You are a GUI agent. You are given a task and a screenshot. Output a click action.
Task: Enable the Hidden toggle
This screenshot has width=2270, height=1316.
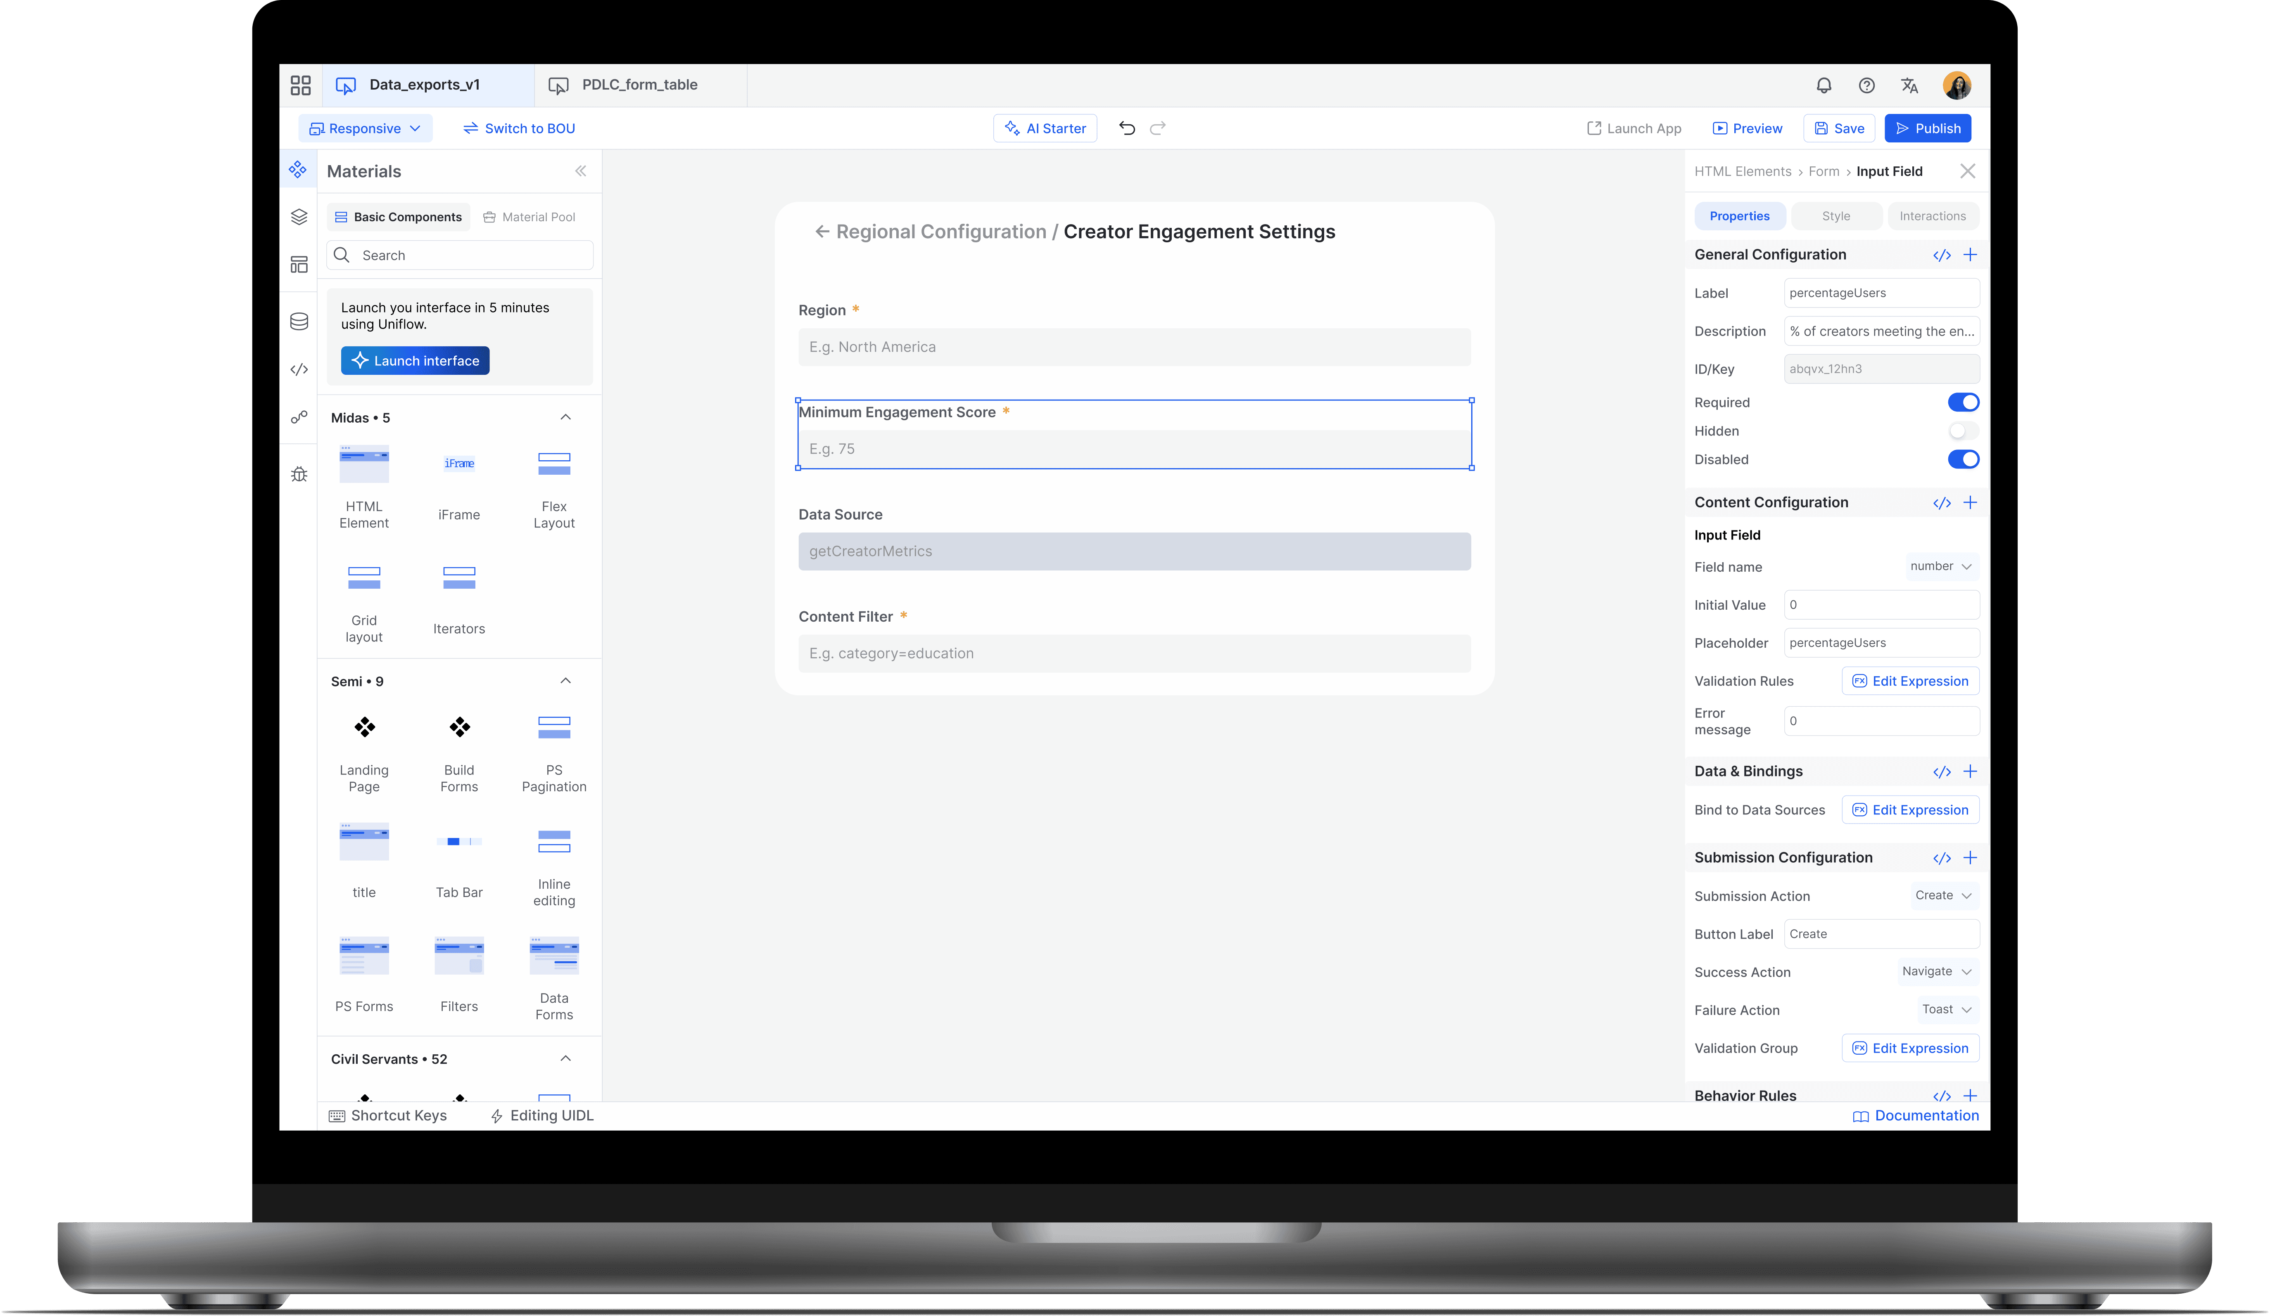click(1963, 431)
